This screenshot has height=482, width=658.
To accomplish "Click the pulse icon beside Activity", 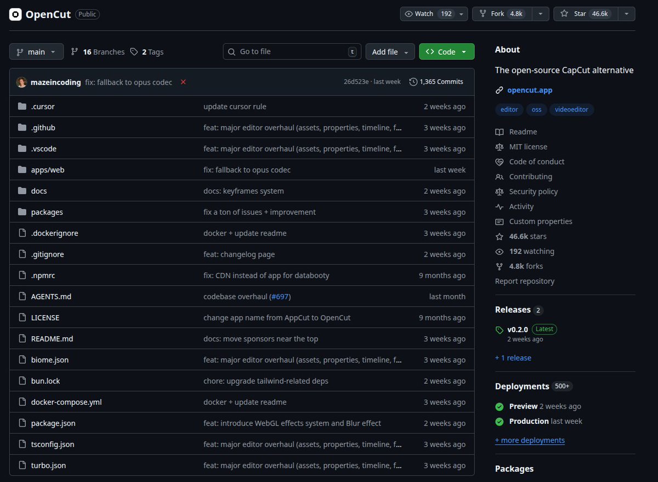I will pos(499,207).
